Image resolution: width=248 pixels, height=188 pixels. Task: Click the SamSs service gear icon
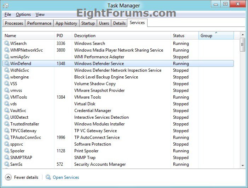7,164
